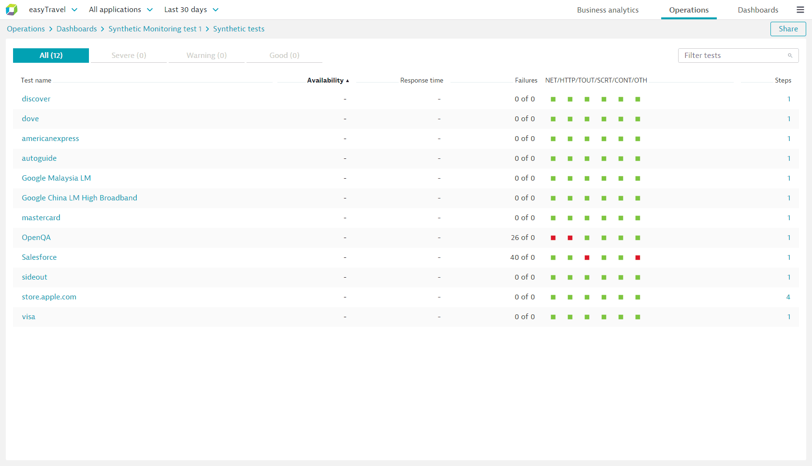Click mastercard's green OTH status square
812x466 pixels.
pyautogui.click(x=638, y=218)
